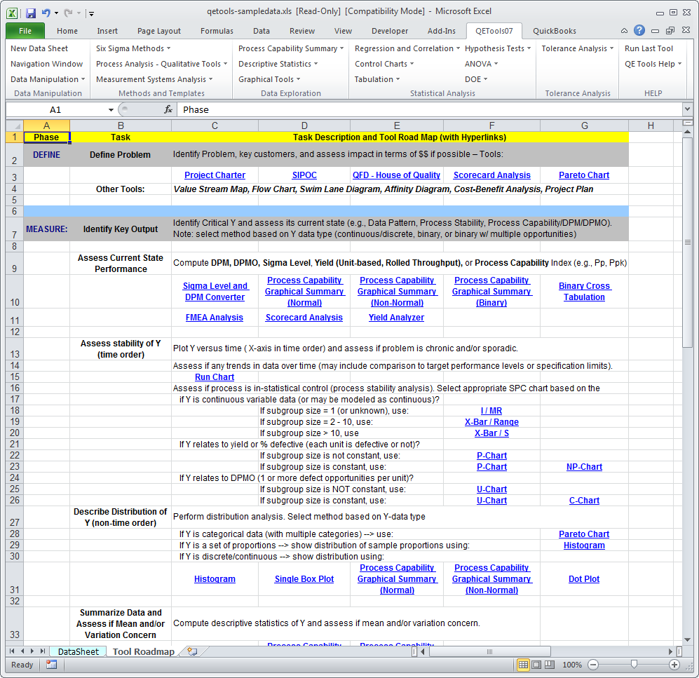Switch to Page Layout view icon

pyautogui.click(x=537, y=665)
